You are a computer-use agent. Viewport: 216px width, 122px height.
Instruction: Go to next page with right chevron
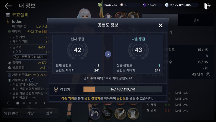(44, 103)
